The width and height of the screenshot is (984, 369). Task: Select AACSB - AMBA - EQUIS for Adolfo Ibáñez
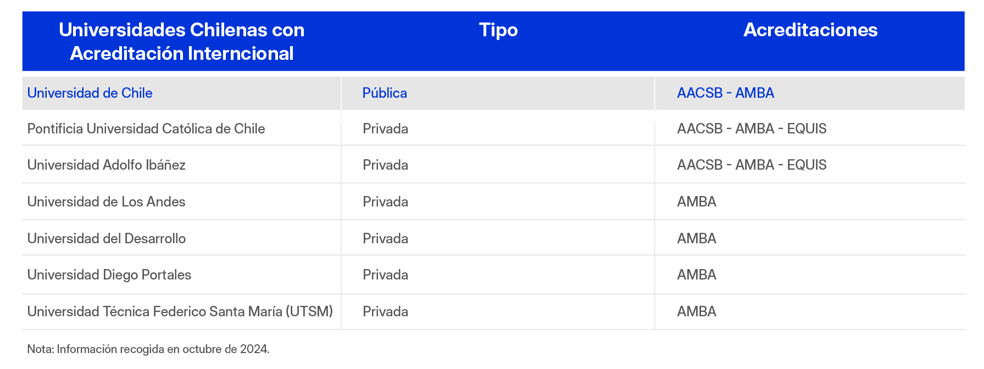click(x=752, y=165)
